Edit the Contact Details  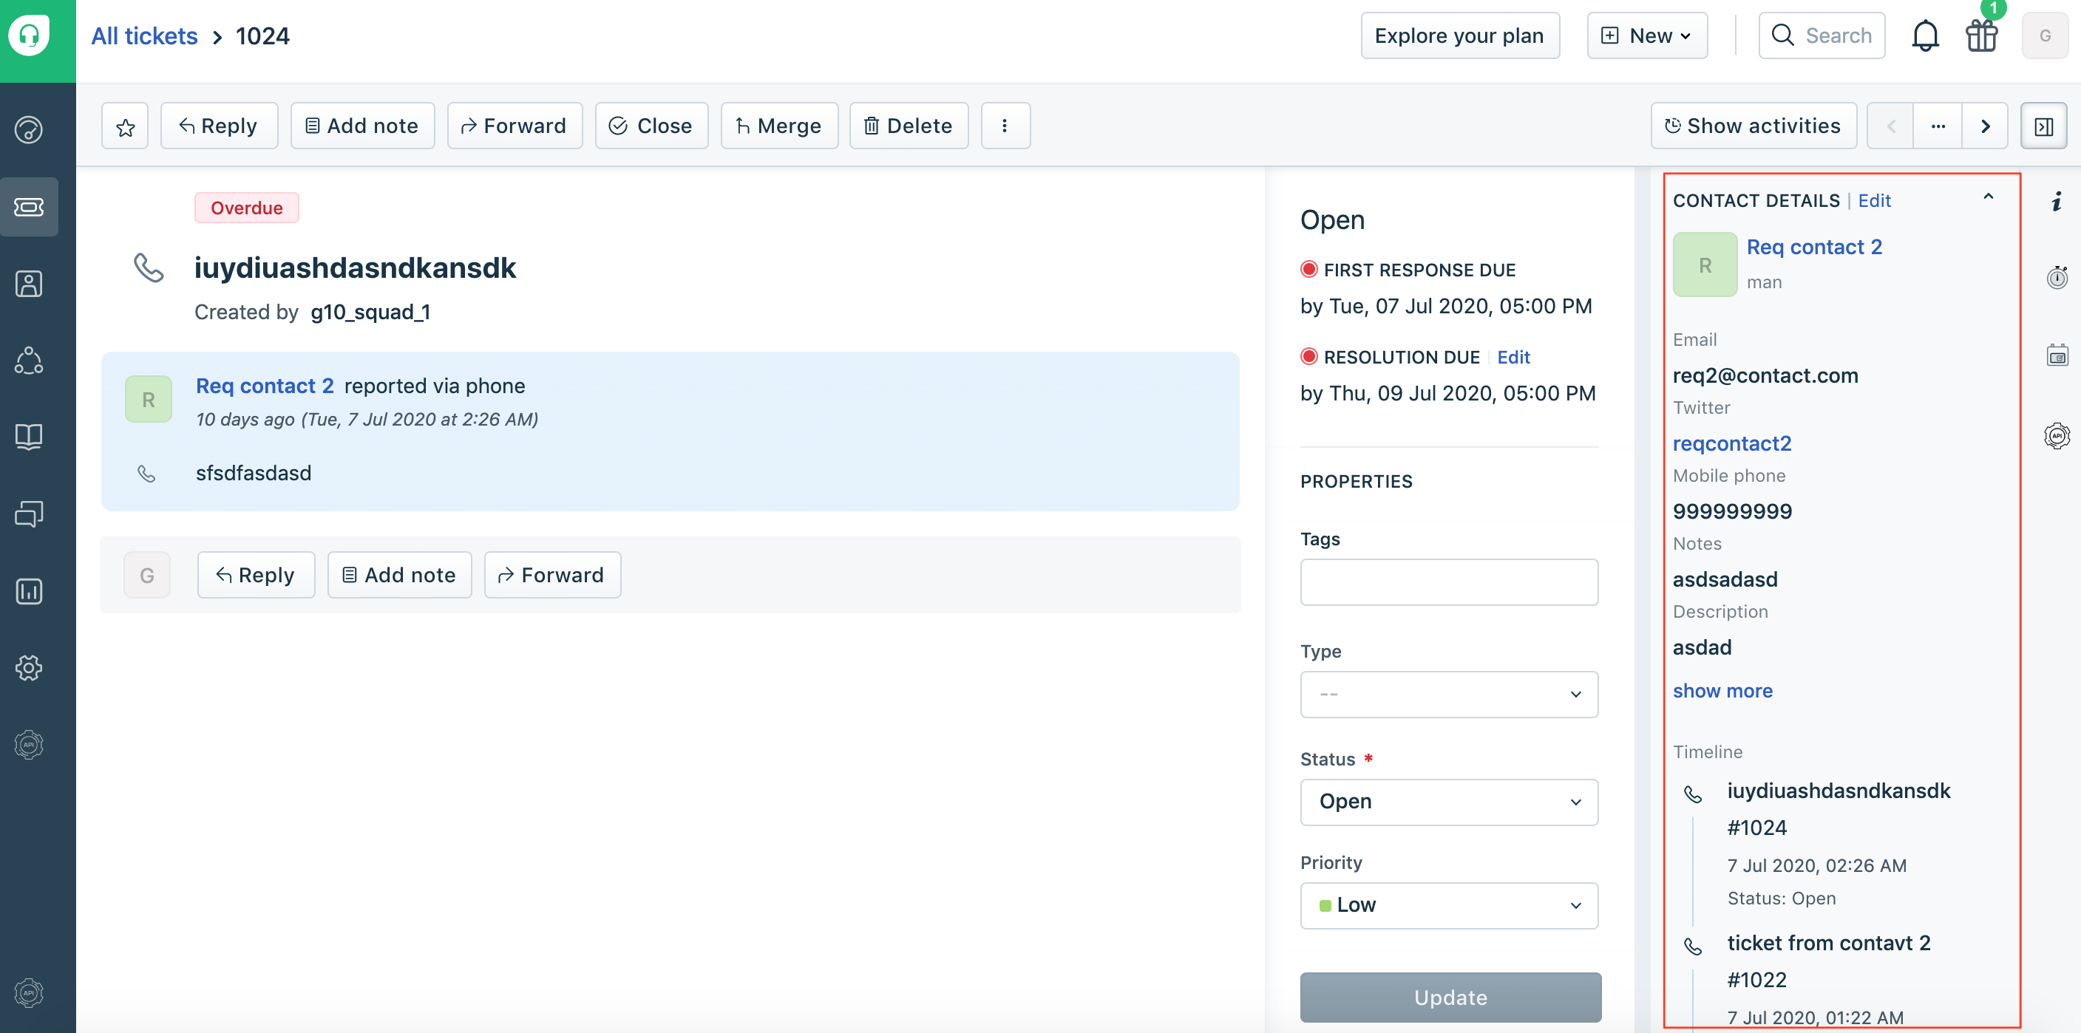tap(1874, 200)
